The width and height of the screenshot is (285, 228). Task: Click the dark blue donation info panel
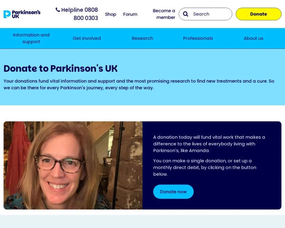[212, 165]
